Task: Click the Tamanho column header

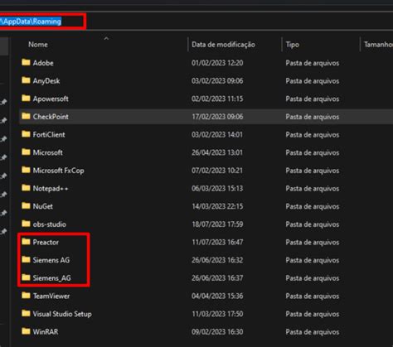Action: tap(378, 45)
